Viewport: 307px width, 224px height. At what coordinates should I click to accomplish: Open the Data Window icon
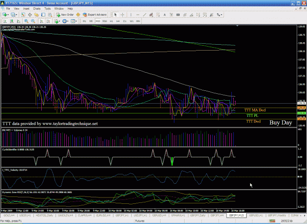pyautogui.click(x=30, y=15)
